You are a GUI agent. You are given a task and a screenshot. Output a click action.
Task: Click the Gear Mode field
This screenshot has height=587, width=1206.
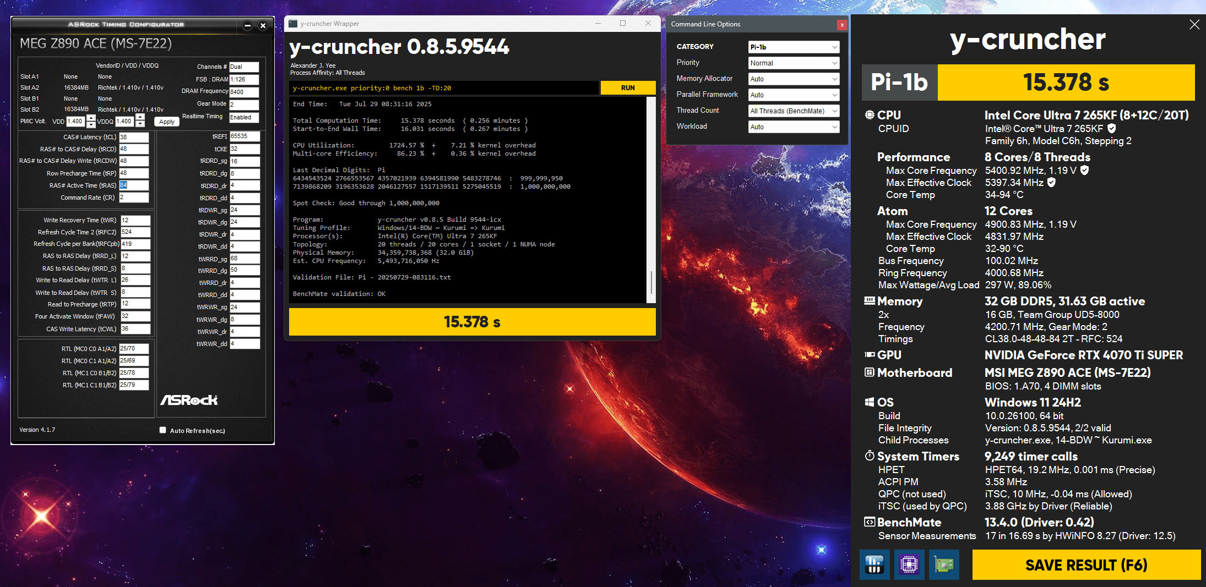click(x=244, y=105)
